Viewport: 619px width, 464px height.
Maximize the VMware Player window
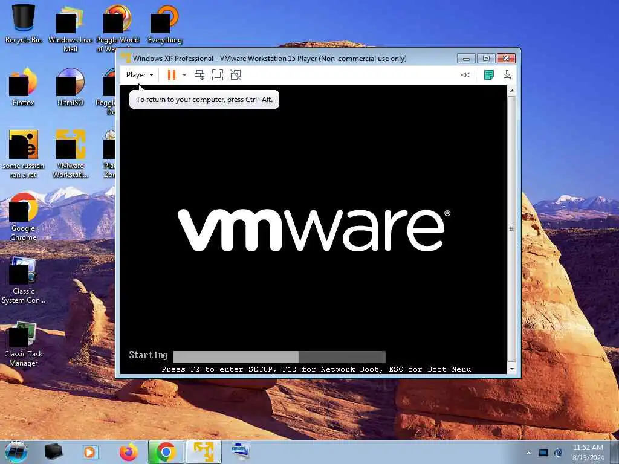[486, 59]
